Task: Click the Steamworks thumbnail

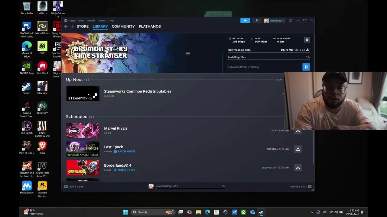Action: tap(83, 93)
